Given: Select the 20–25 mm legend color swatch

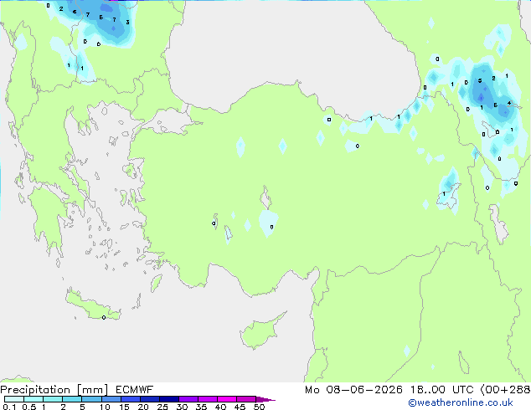Looking at the screenshot, I should (150, 399).
